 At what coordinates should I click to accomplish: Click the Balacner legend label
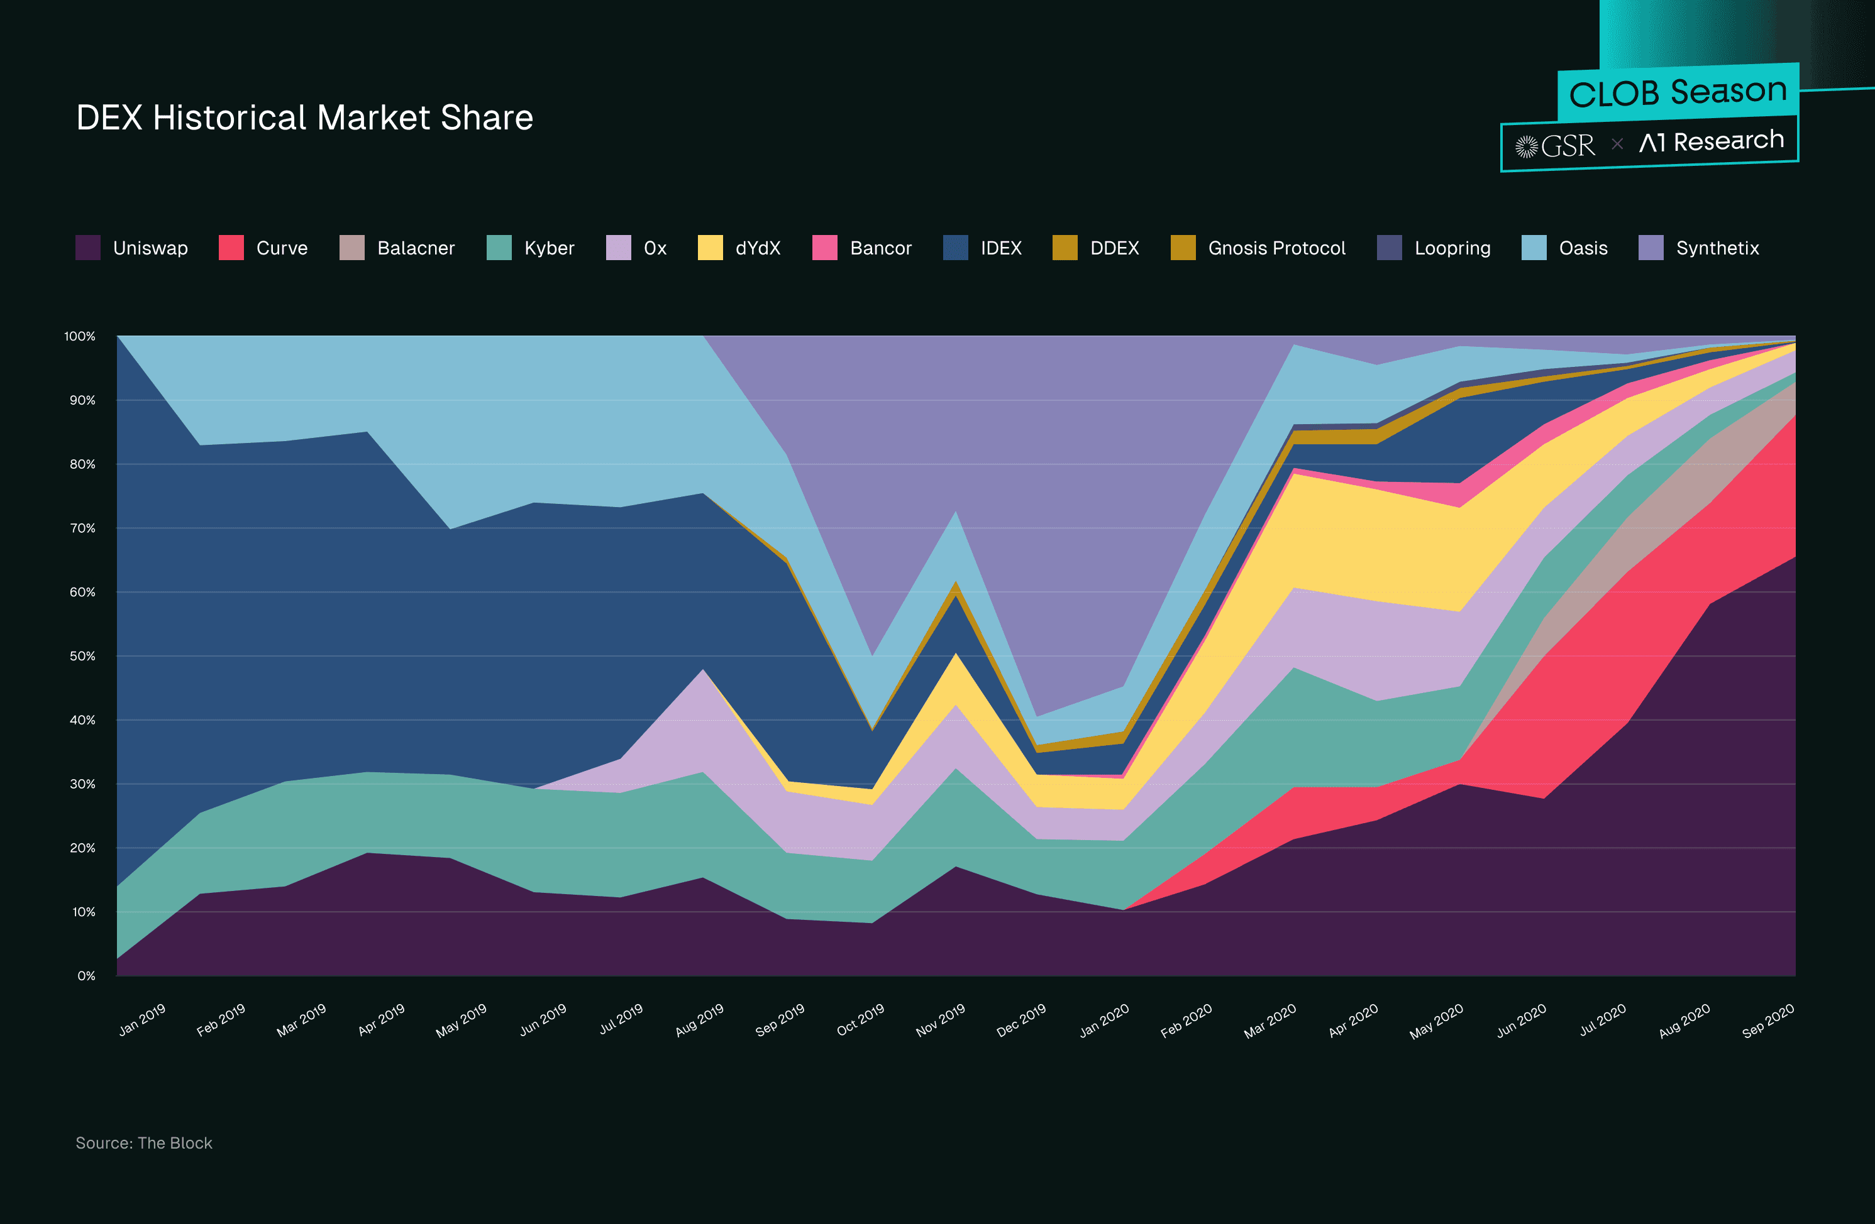pos(416,248)
